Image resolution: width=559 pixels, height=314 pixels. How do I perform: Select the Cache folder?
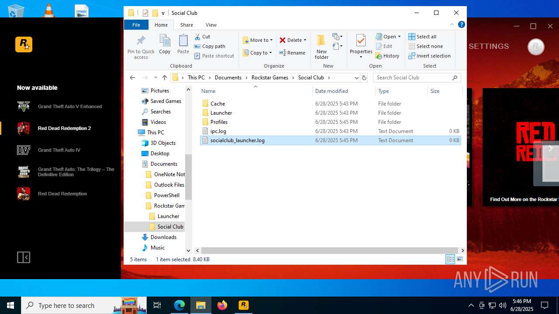pyautogui.click(x=330, y=104)
